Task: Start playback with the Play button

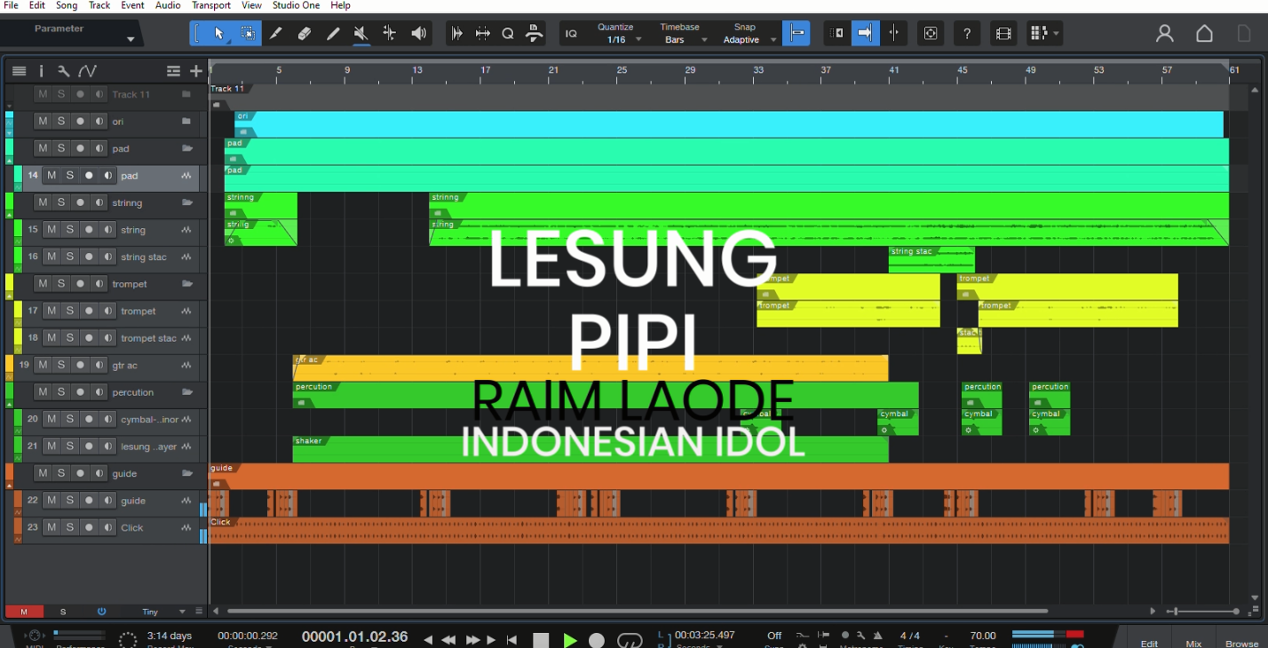Action: [x=570, y=640]
